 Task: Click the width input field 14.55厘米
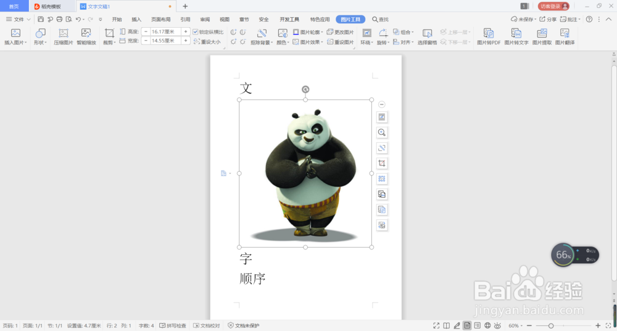[x=165, y=41]
